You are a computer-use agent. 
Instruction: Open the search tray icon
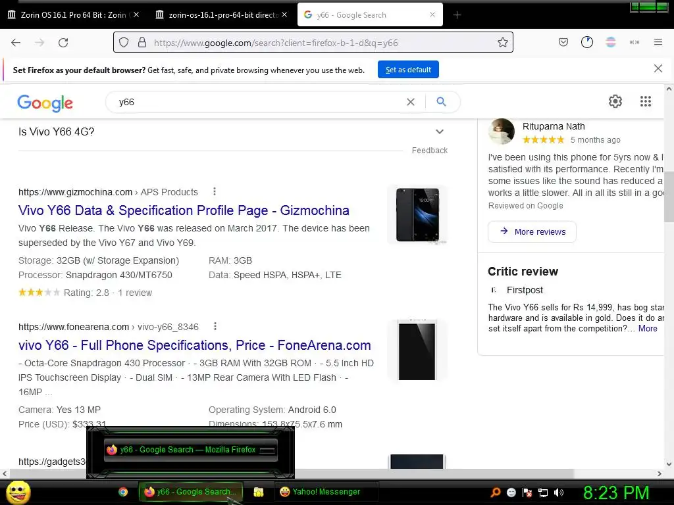(495, 492)
